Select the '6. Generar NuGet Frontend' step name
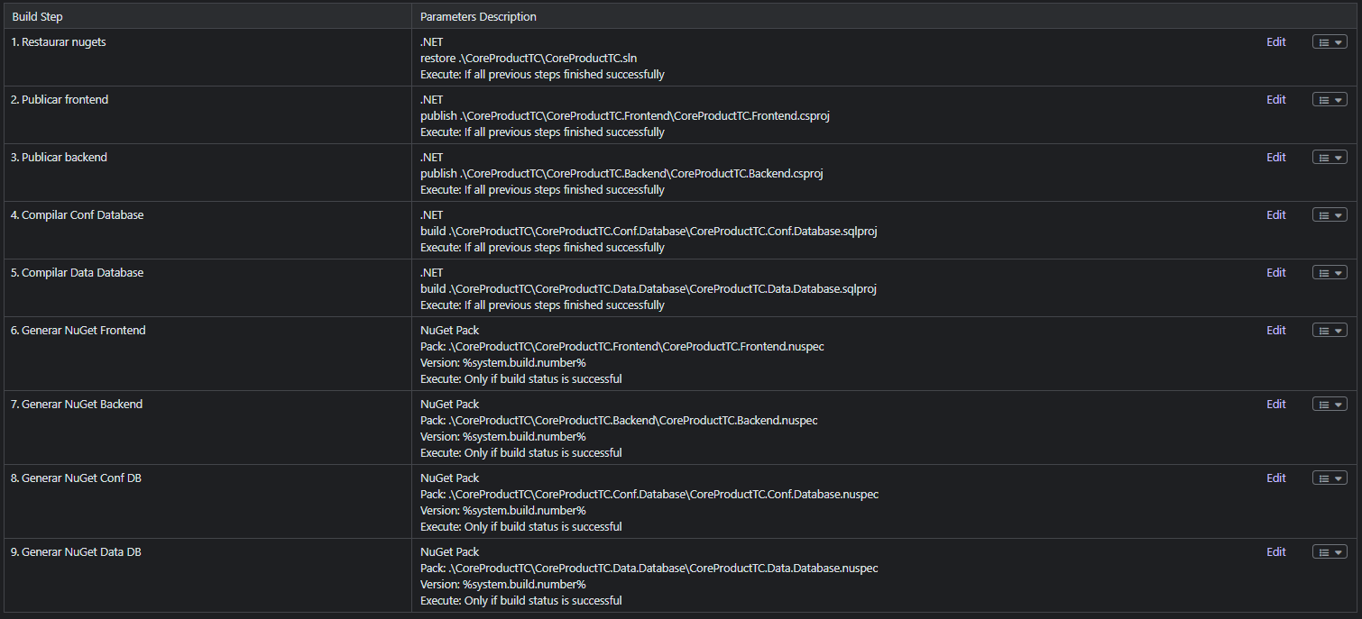The width and height of the screenshot is (1362, 619). coord(78,331)
